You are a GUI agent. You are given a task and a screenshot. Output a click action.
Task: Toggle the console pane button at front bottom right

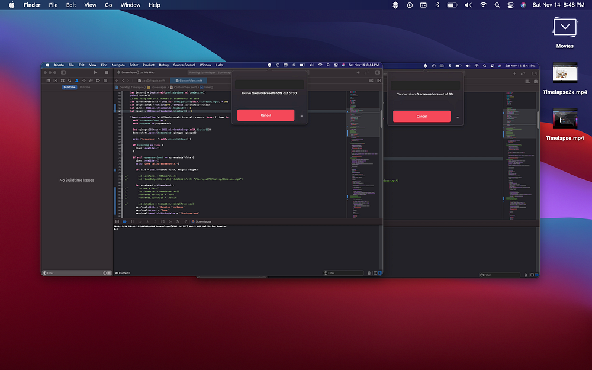(380, 272)
